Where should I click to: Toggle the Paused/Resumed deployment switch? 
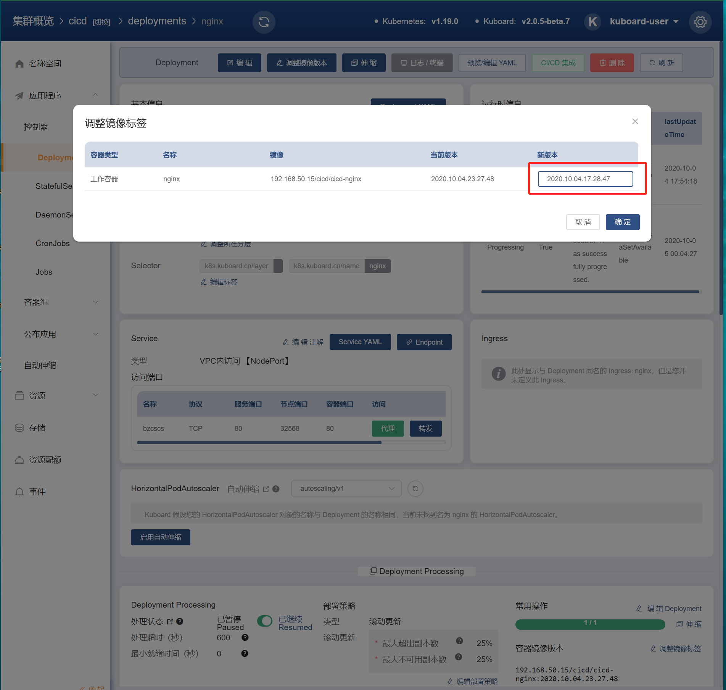click(x=265, y=621)
